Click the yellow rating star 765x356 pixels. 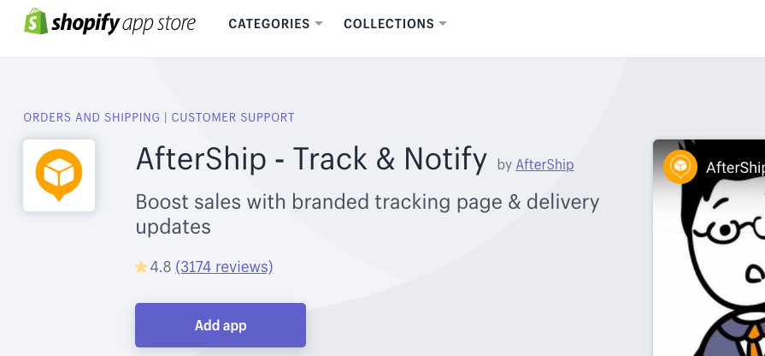click(141, 267)
